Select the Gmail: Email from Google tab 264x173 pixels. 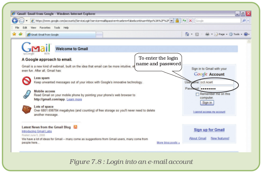[x=61, y=34]
